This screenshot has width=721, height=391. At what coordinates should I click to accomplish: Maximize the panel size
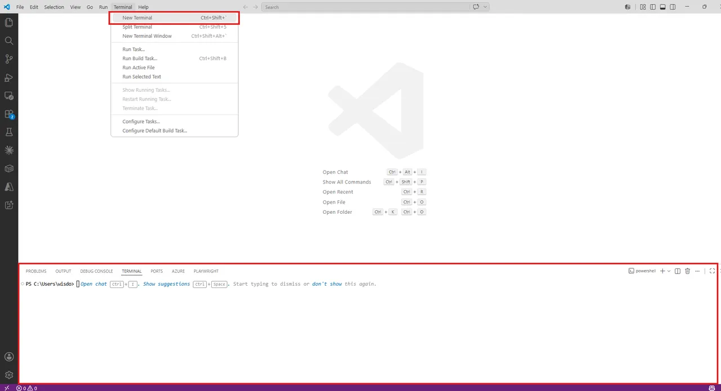[x=712, y=271]
